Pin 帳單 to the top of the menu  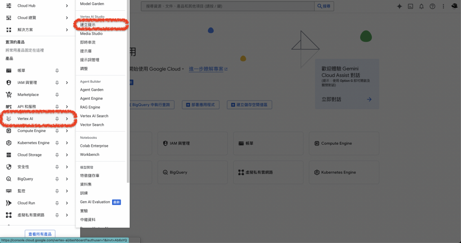point(57,71)
